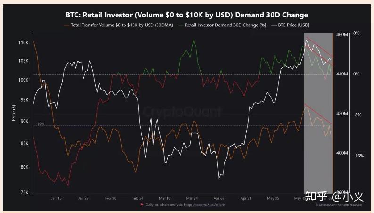Click the CryptoQuant copyright notice

(x=339, y=205)
